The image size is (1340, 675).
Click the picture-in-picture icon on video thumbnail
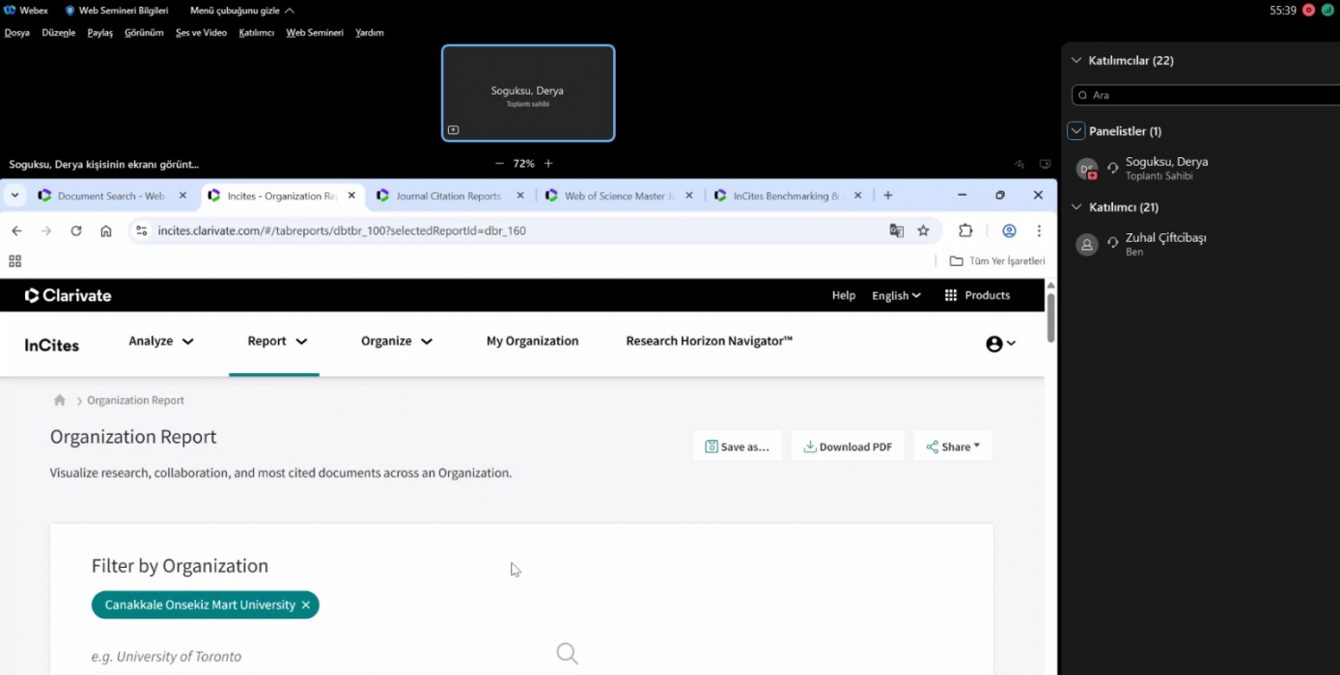453,130
